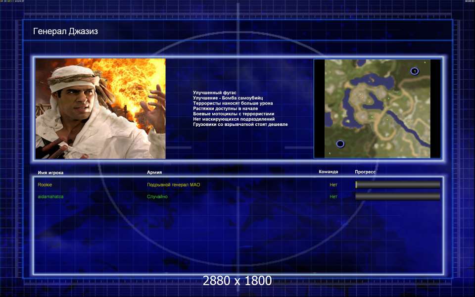The image size is (475, 297).
Task: Click Подрывной генерал МАО army entry
Action: pos(174,185)
